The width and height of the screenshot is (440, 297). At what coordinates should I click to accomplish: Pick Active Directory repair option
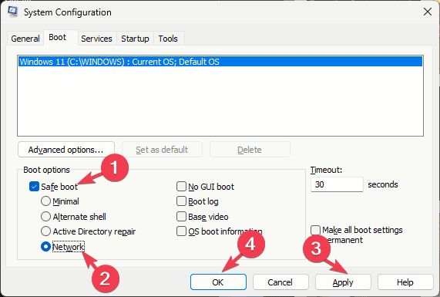pos(45,231)
